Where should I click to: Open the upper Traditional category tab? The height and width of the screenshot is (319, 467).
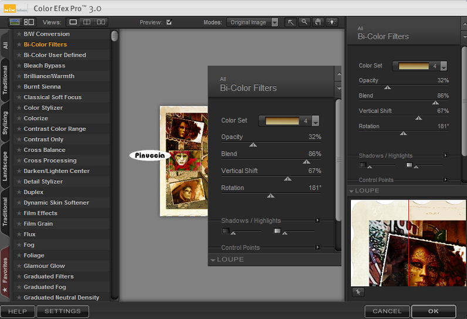(5, 80)
